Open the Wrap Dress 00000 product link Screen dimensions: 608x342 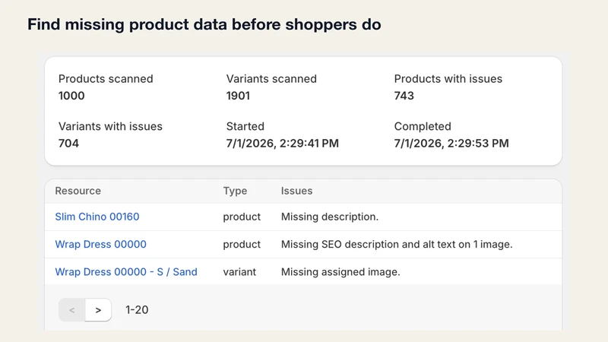click(x=100, y=244)
